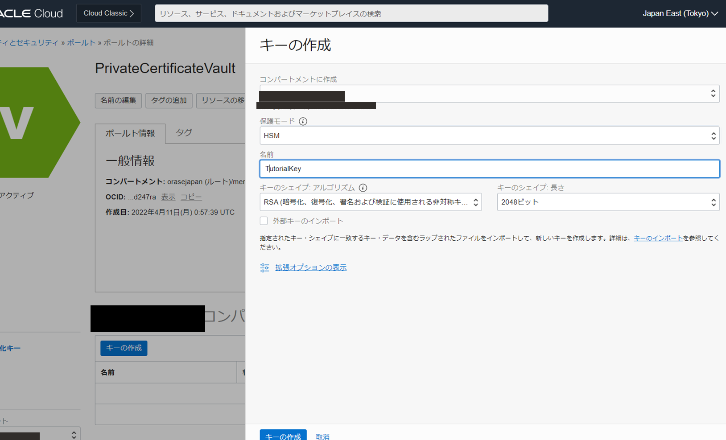Open the コンパートメントに作成 dropdown

point(489,94)
